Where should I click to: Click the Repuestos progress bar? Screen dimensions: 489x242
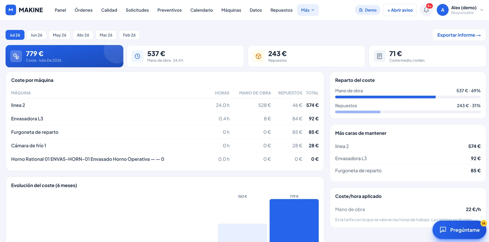coord(408,112)
